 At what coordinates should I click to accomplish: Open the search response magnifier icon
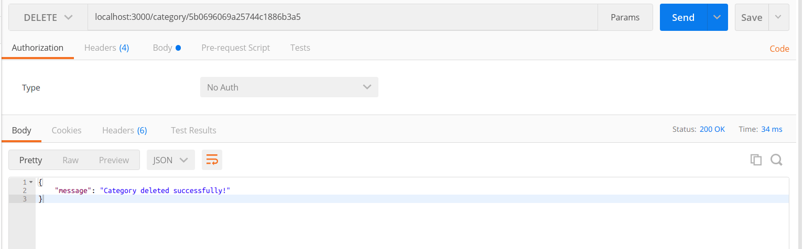(776, 160)
